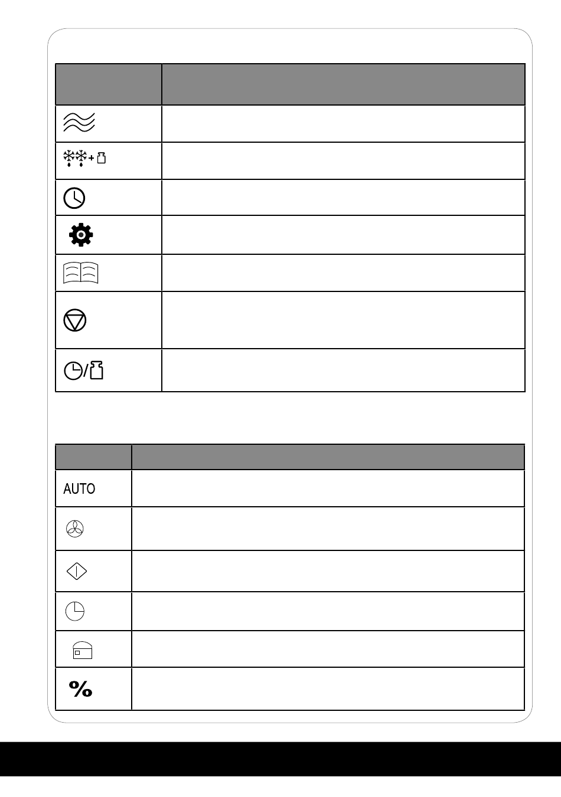The image size is (561, 797).
Task: Click the black gear settings icon
Action: 81,235
